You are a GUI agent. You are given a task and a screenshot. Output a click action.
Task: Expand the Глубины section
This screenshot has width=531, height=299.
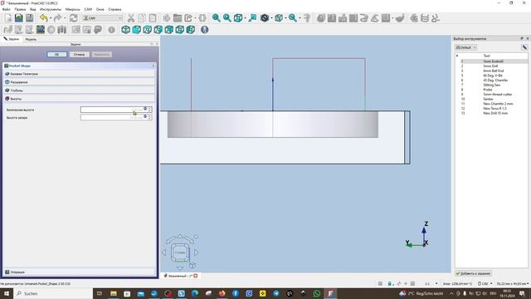[80, 91]
